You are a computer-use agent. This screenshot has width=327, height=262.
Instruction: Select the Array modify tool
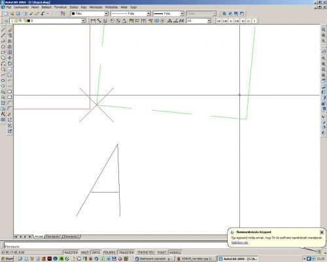[10, 52]
